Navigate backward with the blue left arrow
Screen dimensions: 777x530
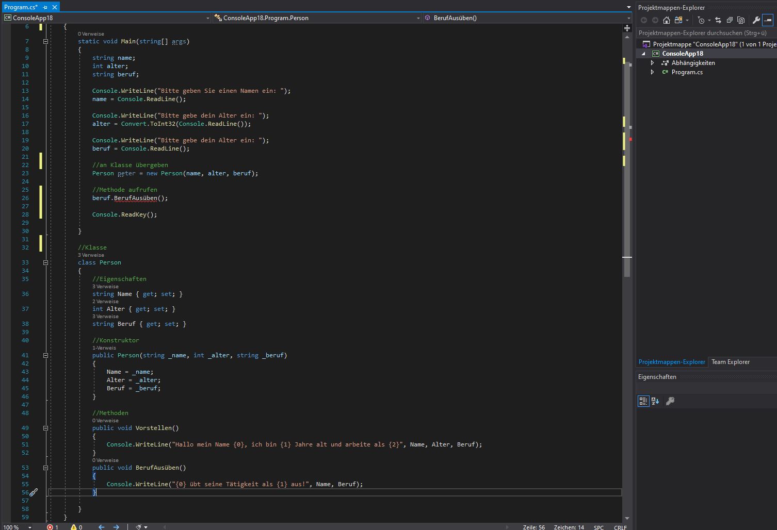pyautogui.click(x=102, y=527)
